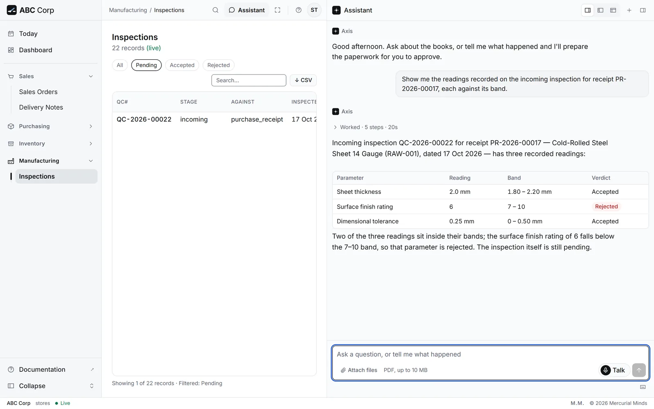Select the left-sidebar layout icon in Assistant header
This screenshot has width=654, height=409.
[x=600, y=10]
